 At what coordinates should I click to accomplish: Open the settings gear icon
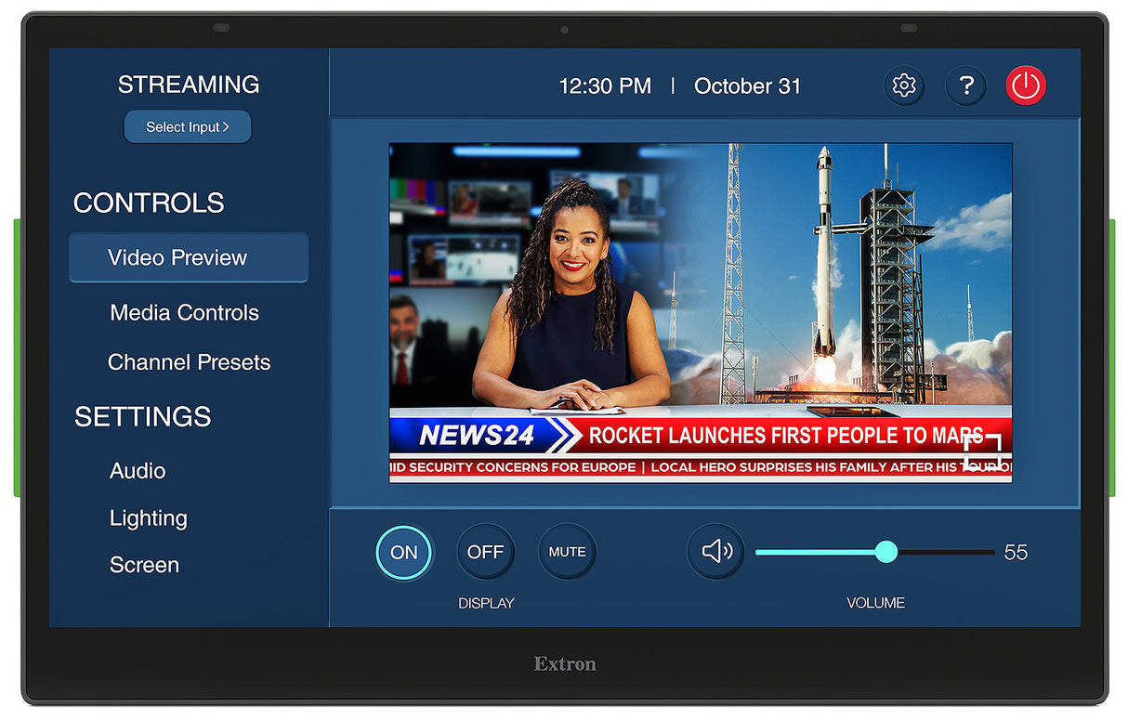click(x=903, y=86)
